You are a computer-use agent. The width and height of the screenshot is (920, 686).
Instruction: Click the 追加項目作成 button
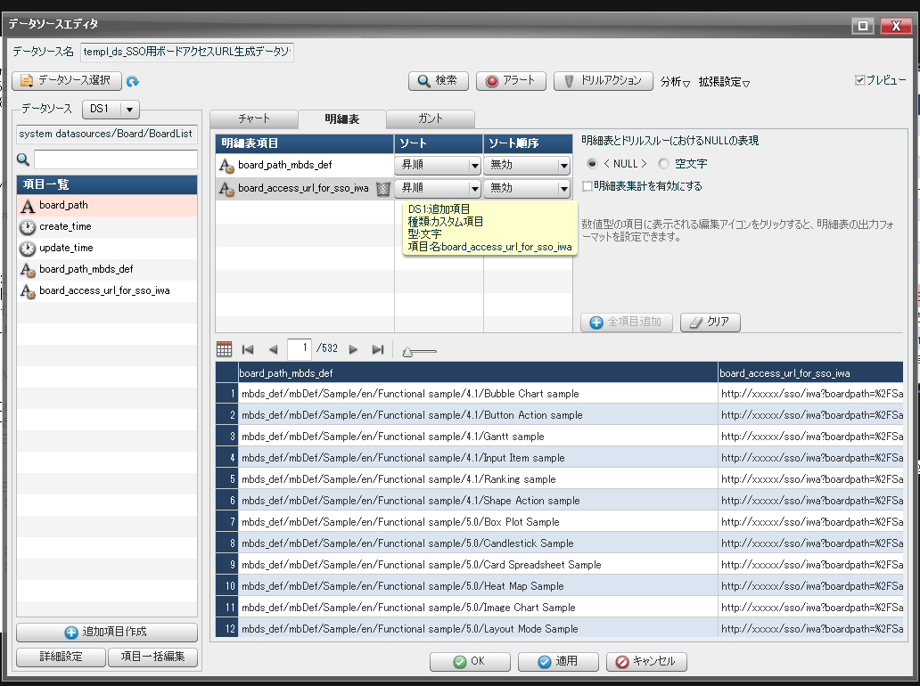107,632
